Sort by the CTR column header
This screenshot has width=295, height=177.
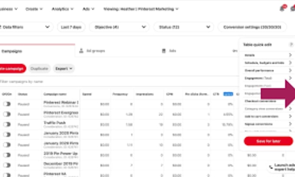[x=216, y=94]
